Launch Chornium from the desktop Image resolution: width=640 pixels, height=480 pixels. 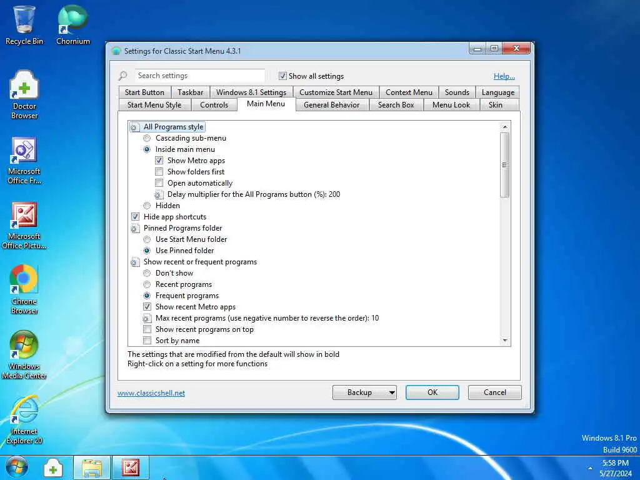point(72,24)
